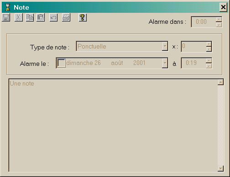Image resolution: width=230 pixels, height=177 pixels.
Task: Click the Paste clipboard icon
Action: point(41,17)
